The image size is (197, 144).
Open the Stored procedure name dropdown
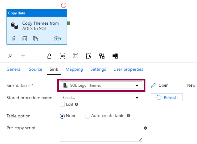point(137,98)
